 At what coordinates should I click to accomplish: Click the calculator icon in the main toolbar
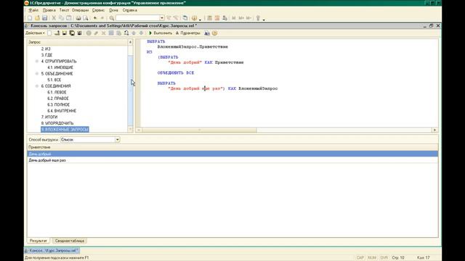(x=210, y=18)
